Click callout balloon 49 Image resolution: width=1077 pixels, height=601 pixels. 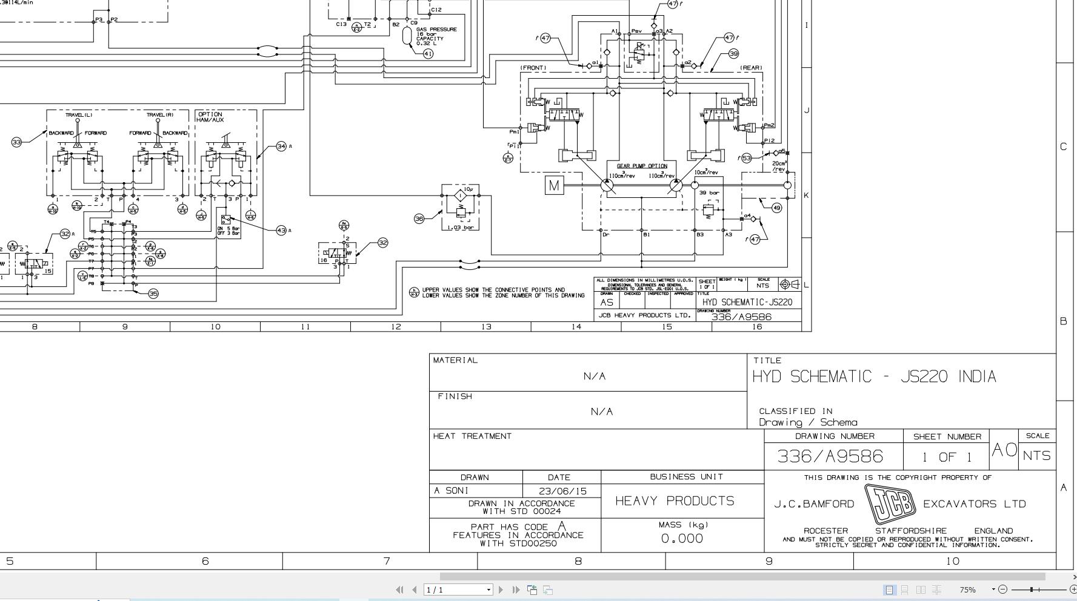coord(776,208)
